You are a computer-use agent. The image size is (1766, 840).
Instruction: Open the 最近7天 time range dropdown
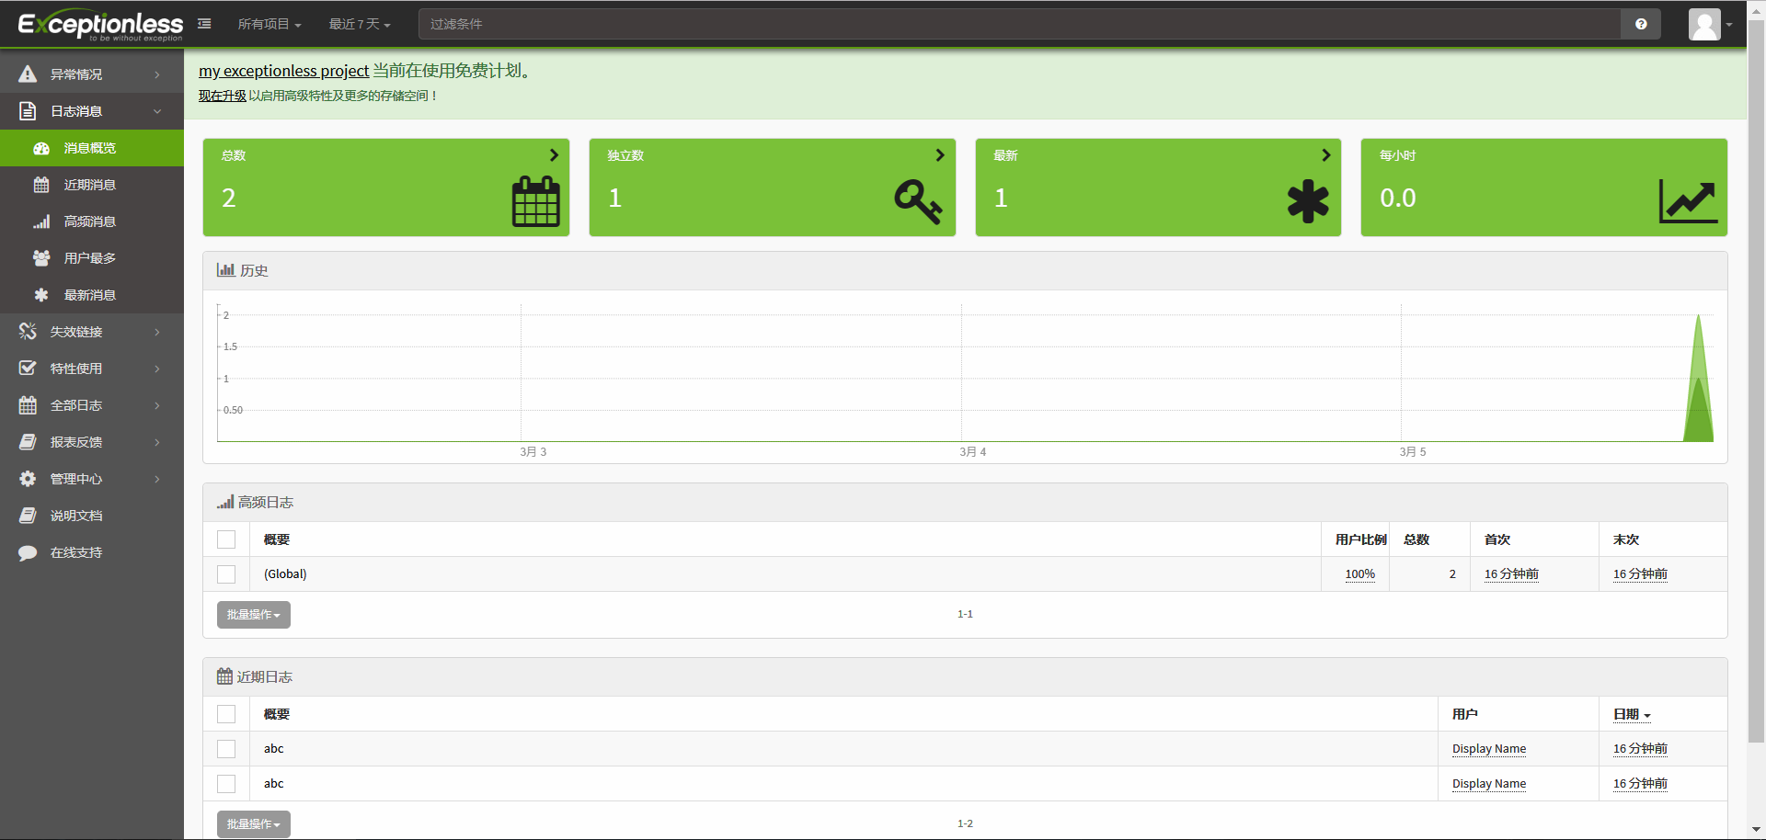pyautogui.click(x=360, y=24)
